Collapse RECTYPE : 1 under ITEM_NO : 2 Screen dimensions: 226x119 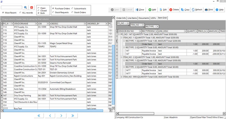(x=124, y=61)
